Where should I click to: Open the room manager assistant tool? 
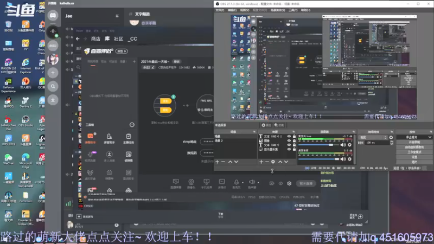click(110, 138)
